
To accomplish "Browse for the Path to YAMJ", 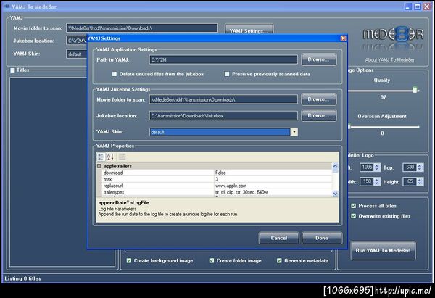I will point(319,59).
